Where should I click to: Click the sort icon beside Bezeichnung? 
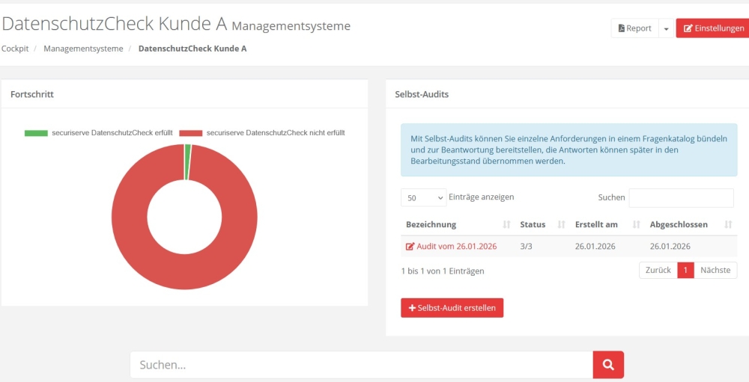(x=507, y=224)
